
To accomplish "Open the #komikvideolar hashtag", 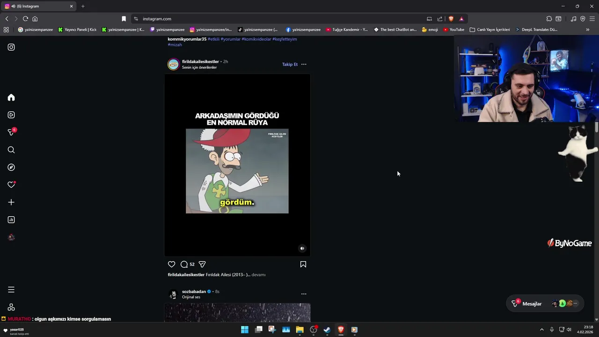I will tap(256, 39).
